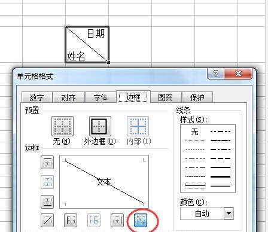
Task: Open the 图案 tab
Action: (x=165, y=97)
